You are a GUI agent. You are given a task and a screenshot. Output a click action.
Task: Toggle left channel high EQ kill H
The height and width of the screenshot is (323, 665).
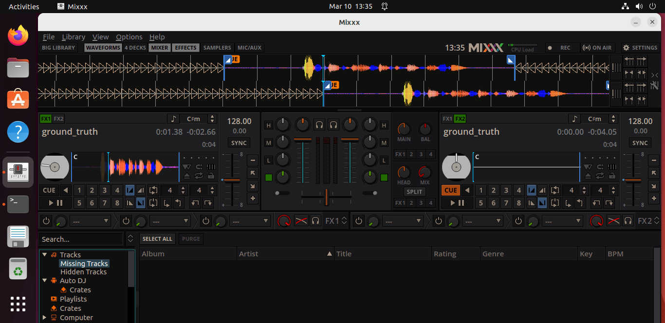point(268,126)
